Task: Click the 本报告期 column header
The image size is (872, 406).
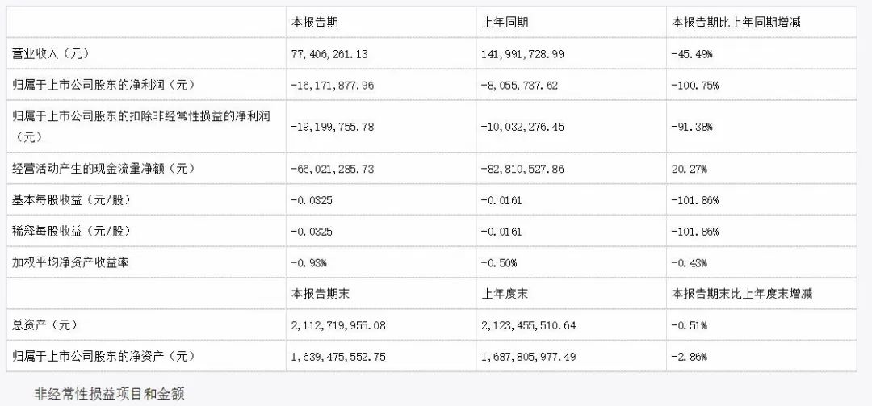Action: [314, 23]
